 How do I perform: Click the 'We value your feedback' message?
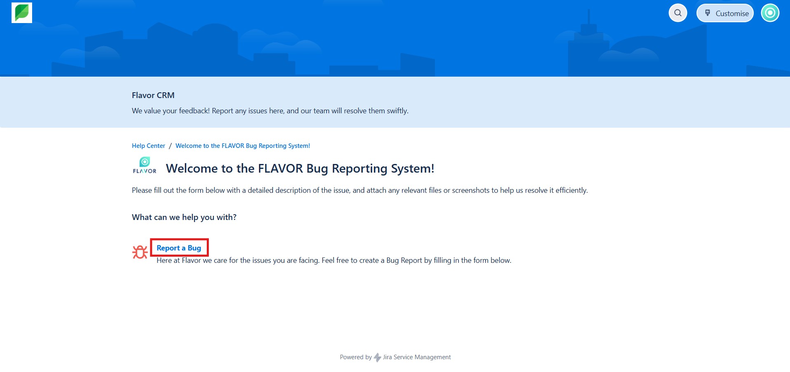[x=270, y=111]
